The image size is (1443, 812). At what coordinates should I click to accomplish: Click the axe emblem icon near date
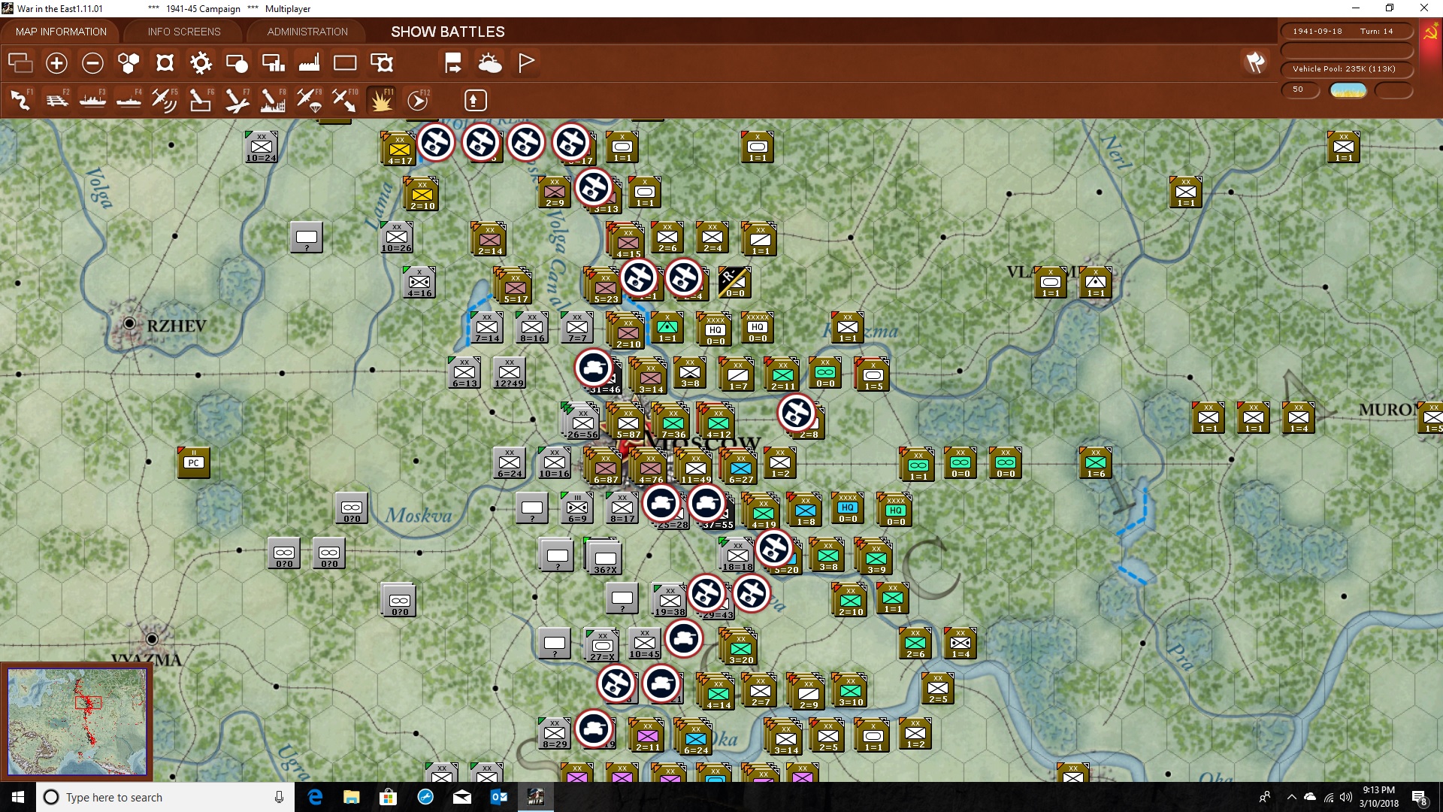tap(1255, 62)
